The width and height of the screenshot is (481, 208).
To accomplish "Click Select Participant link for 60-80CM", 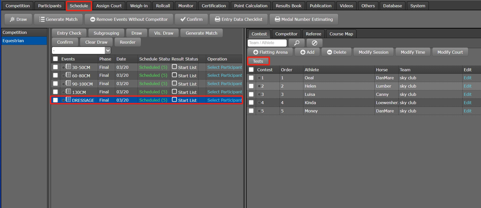I will 224,75.
